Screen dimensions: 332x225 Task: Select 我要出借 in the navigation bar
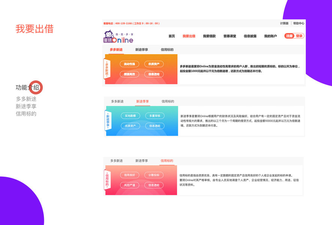[189, 36]
